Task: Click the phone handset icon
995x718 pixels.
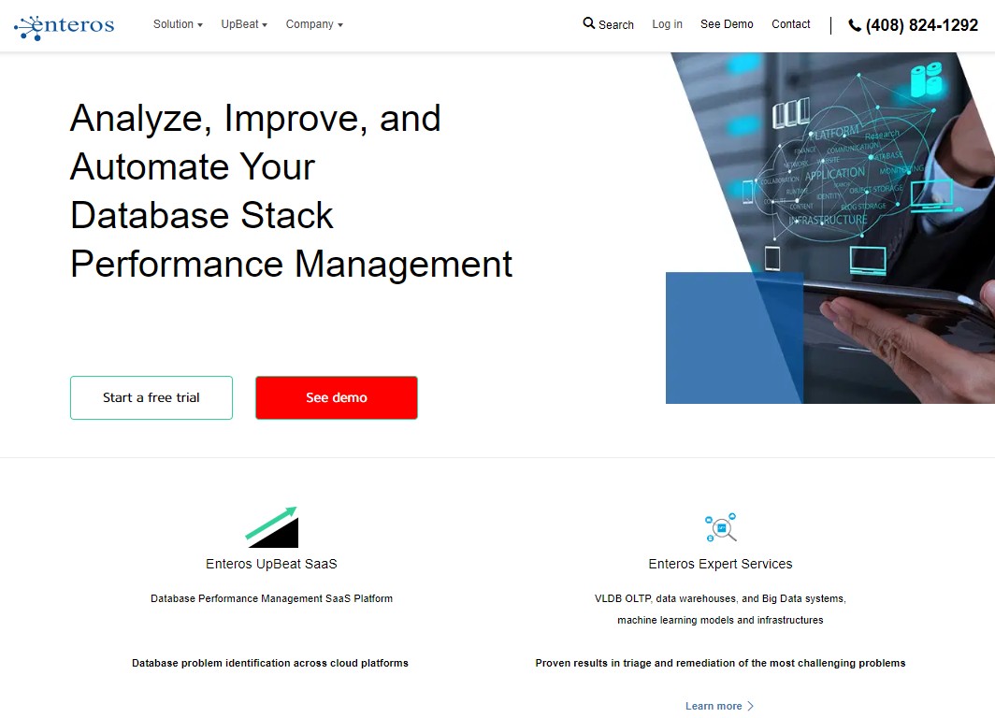Action: point(855,25)
